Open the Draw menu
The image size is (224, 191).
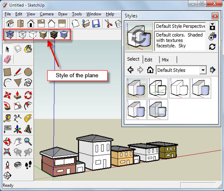coord(63,14)
